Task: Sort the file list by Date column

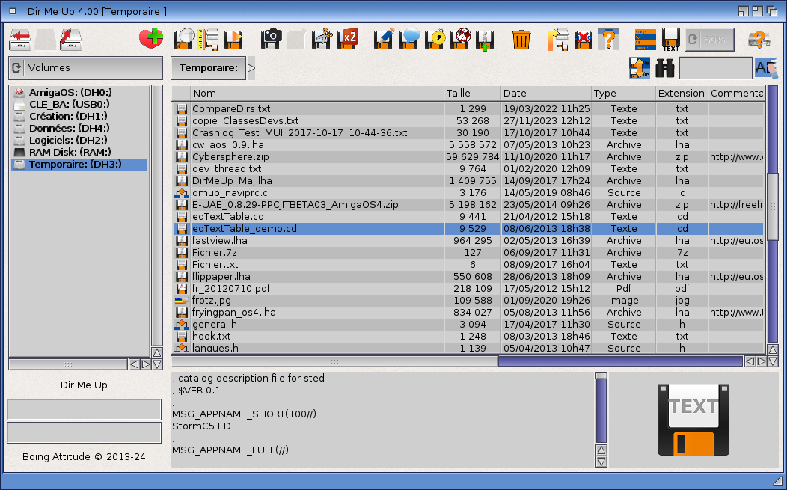Action: click(545, 94)
